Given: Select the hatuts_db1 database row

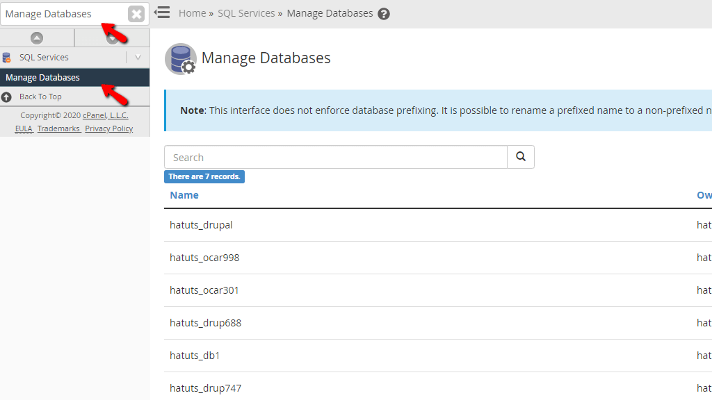Looking at the screenshot, I should [438, 356].
